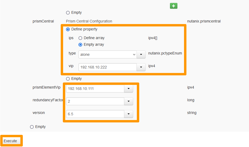Viewport: 249px width, 147px height.
Task: Expand the redundancyFactor dropdown arrow
Action: pyautogui.click(x=128, y=101)
